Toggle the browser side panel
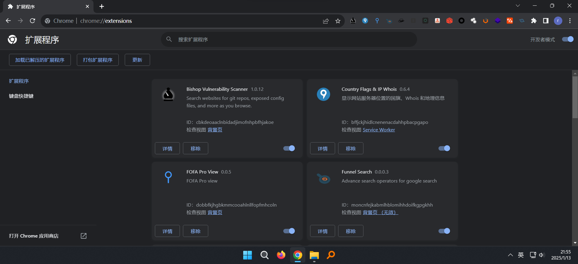The width and height of the screenshot is (578, 264). 546,21
